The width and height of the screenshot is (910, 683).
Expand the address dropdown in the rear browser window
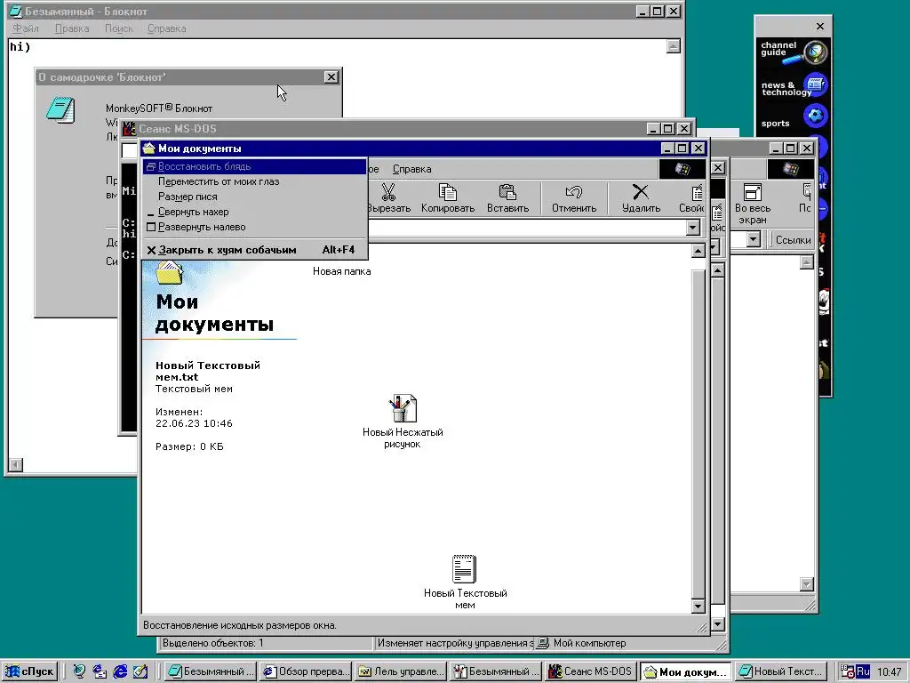tap(753, 239)
